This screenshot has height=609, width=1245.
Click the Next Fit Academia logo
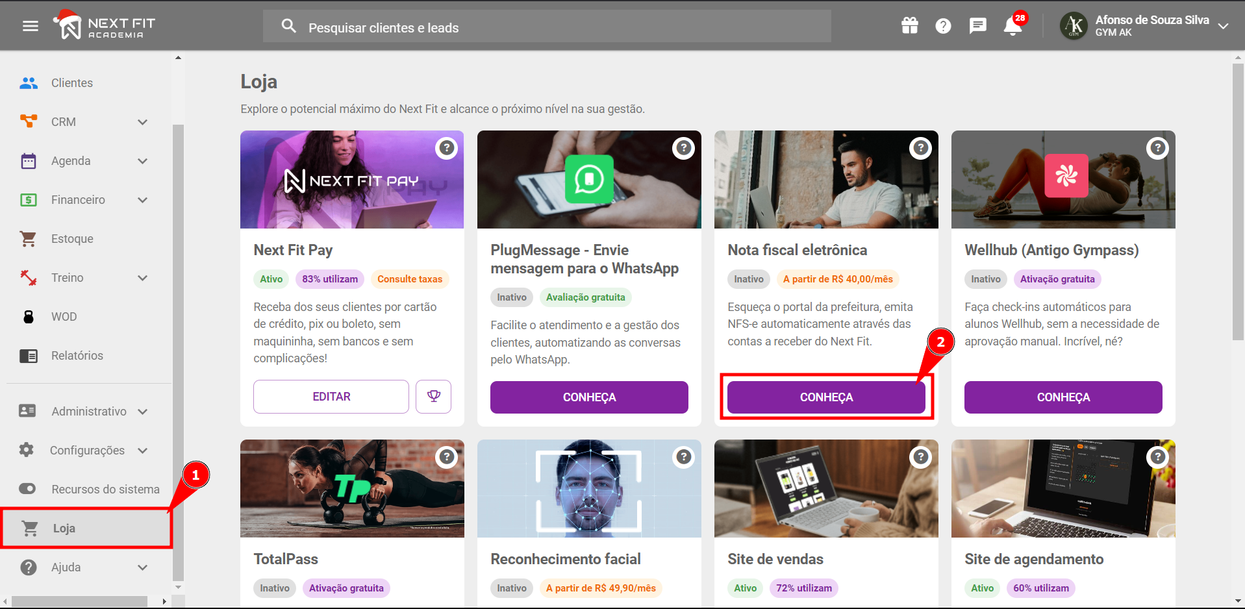104,25
